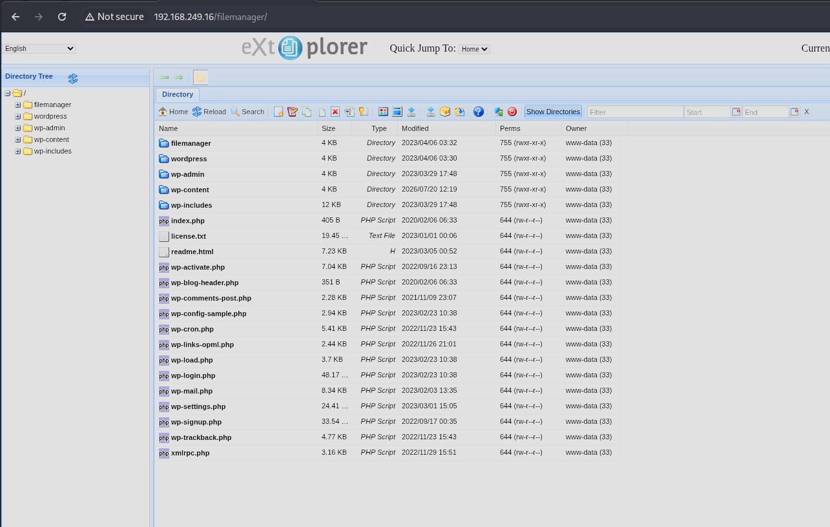Click the Filter input field
830x527 pixels.
tap(635, 112)
